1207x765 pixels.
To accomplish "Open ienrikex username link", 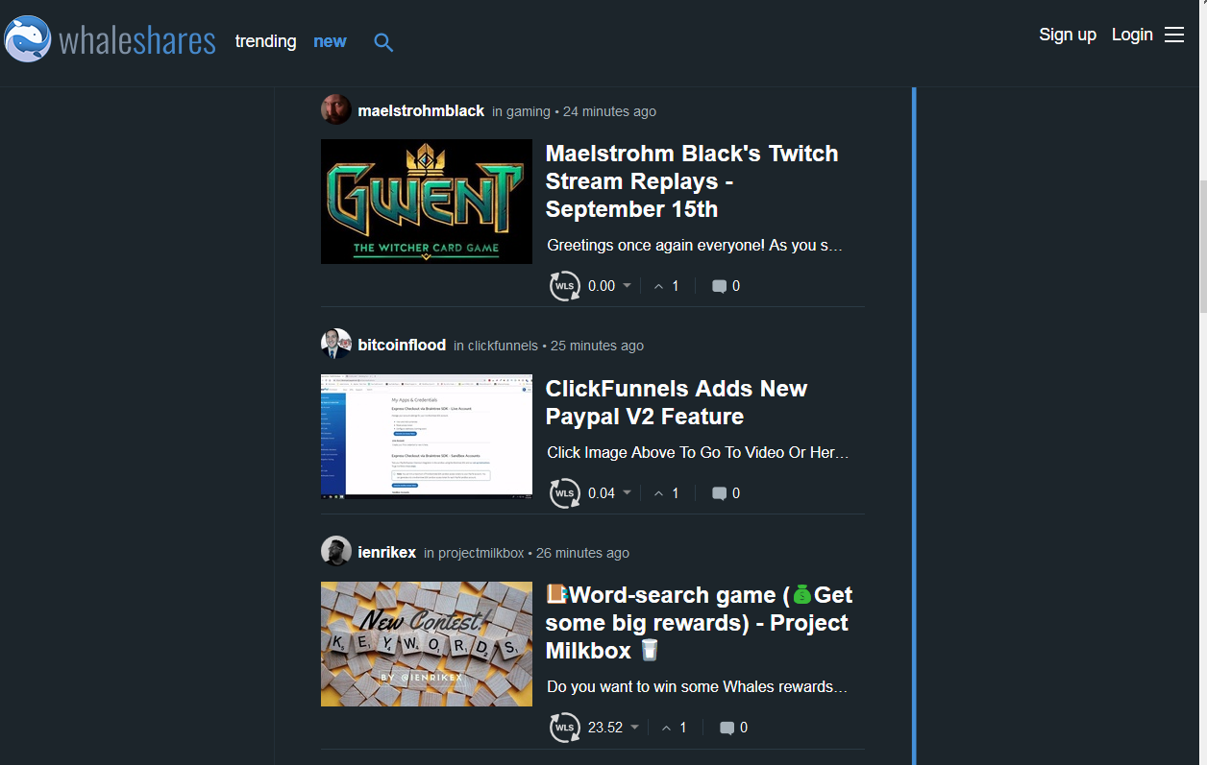I will [x=386, y=553].
